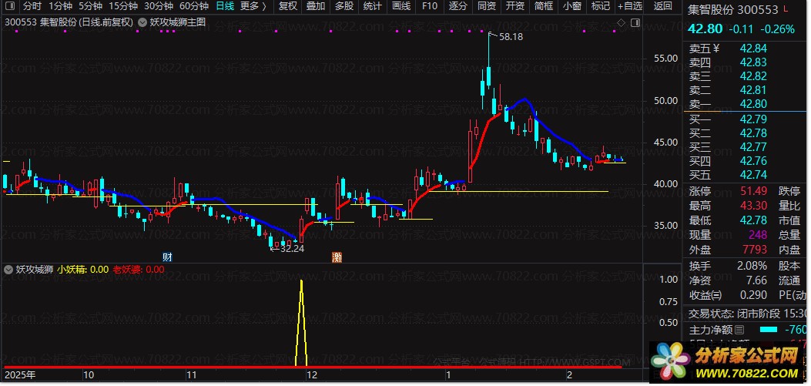Click month 12 on the time axis
This screenshot has width=811, height=386.
click(x=311, y=375)
